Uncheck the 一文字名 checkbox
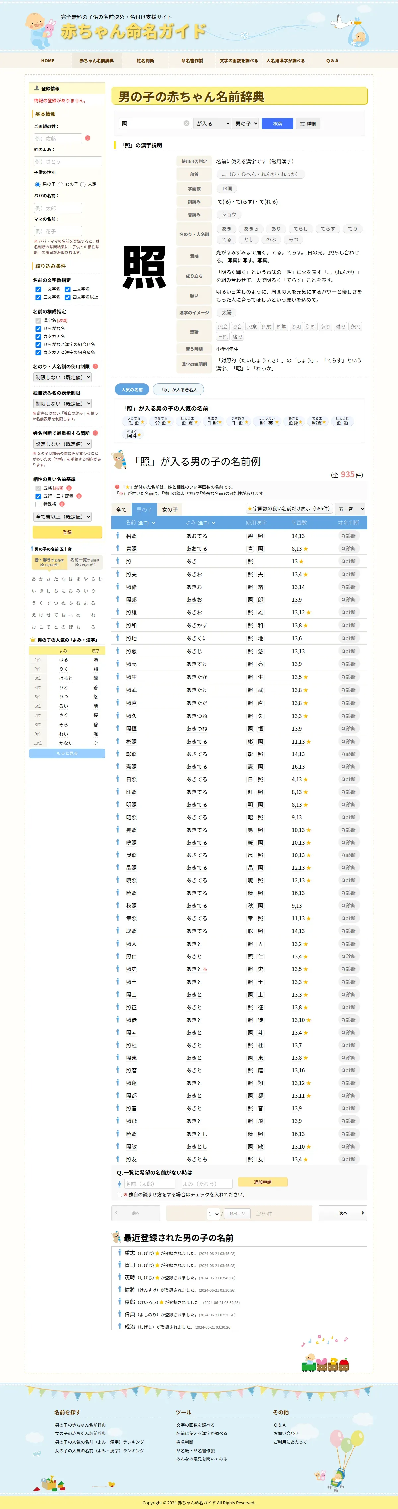 pyautogui.click(x=38, y=289)
